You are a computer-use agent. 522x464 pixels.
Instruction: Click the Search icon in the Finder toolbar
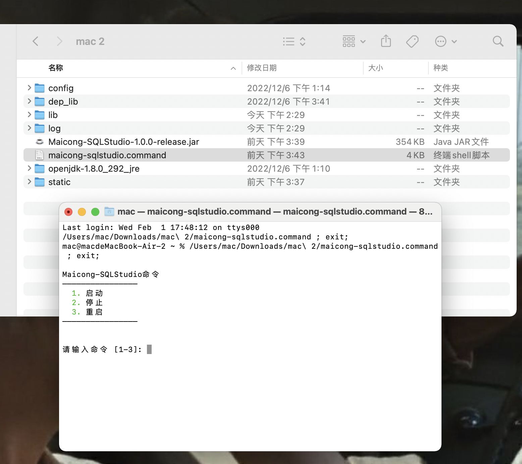pyautogui.click(x=498, y=41)
